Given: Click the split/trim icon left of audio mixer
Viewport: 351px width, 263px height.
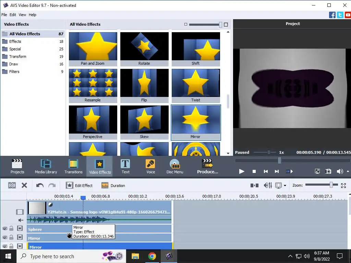Looking at the screenshot, I should point(254,185).
